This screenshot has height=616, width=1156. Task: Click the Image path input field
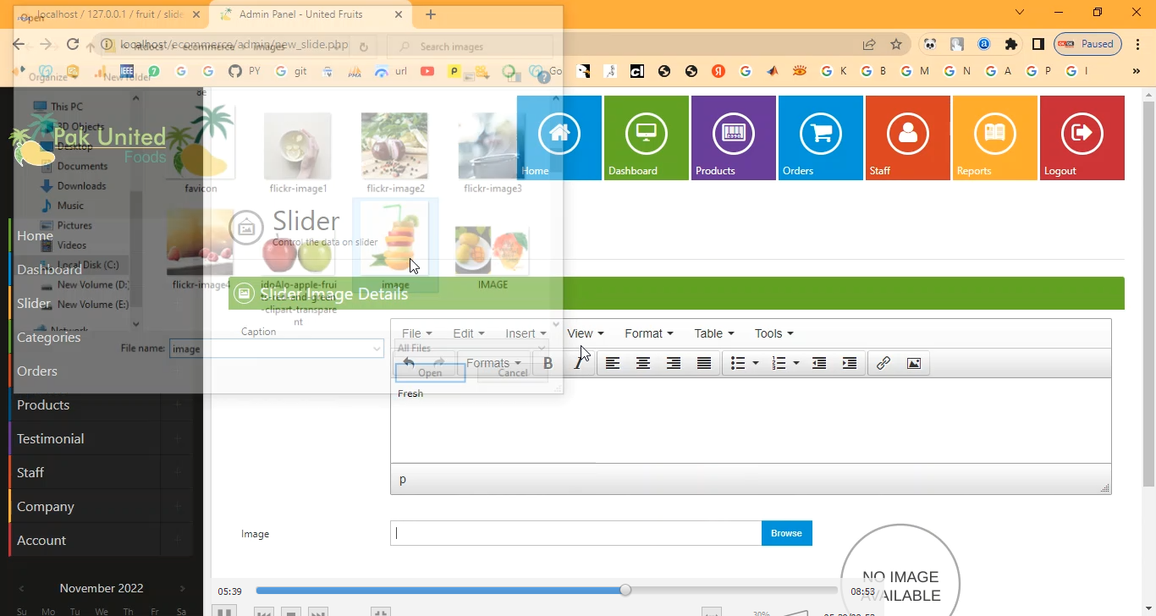point(575,533)
